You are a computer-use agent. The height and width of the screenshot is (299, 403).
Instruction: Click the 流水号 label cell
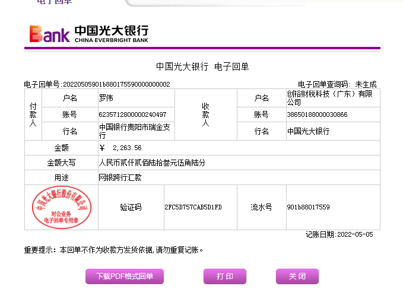(x=261, y=207)
